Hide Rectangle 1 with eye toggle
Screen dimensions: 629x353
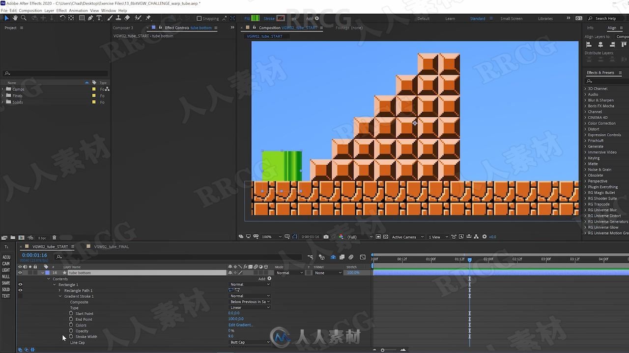[20, 284]
